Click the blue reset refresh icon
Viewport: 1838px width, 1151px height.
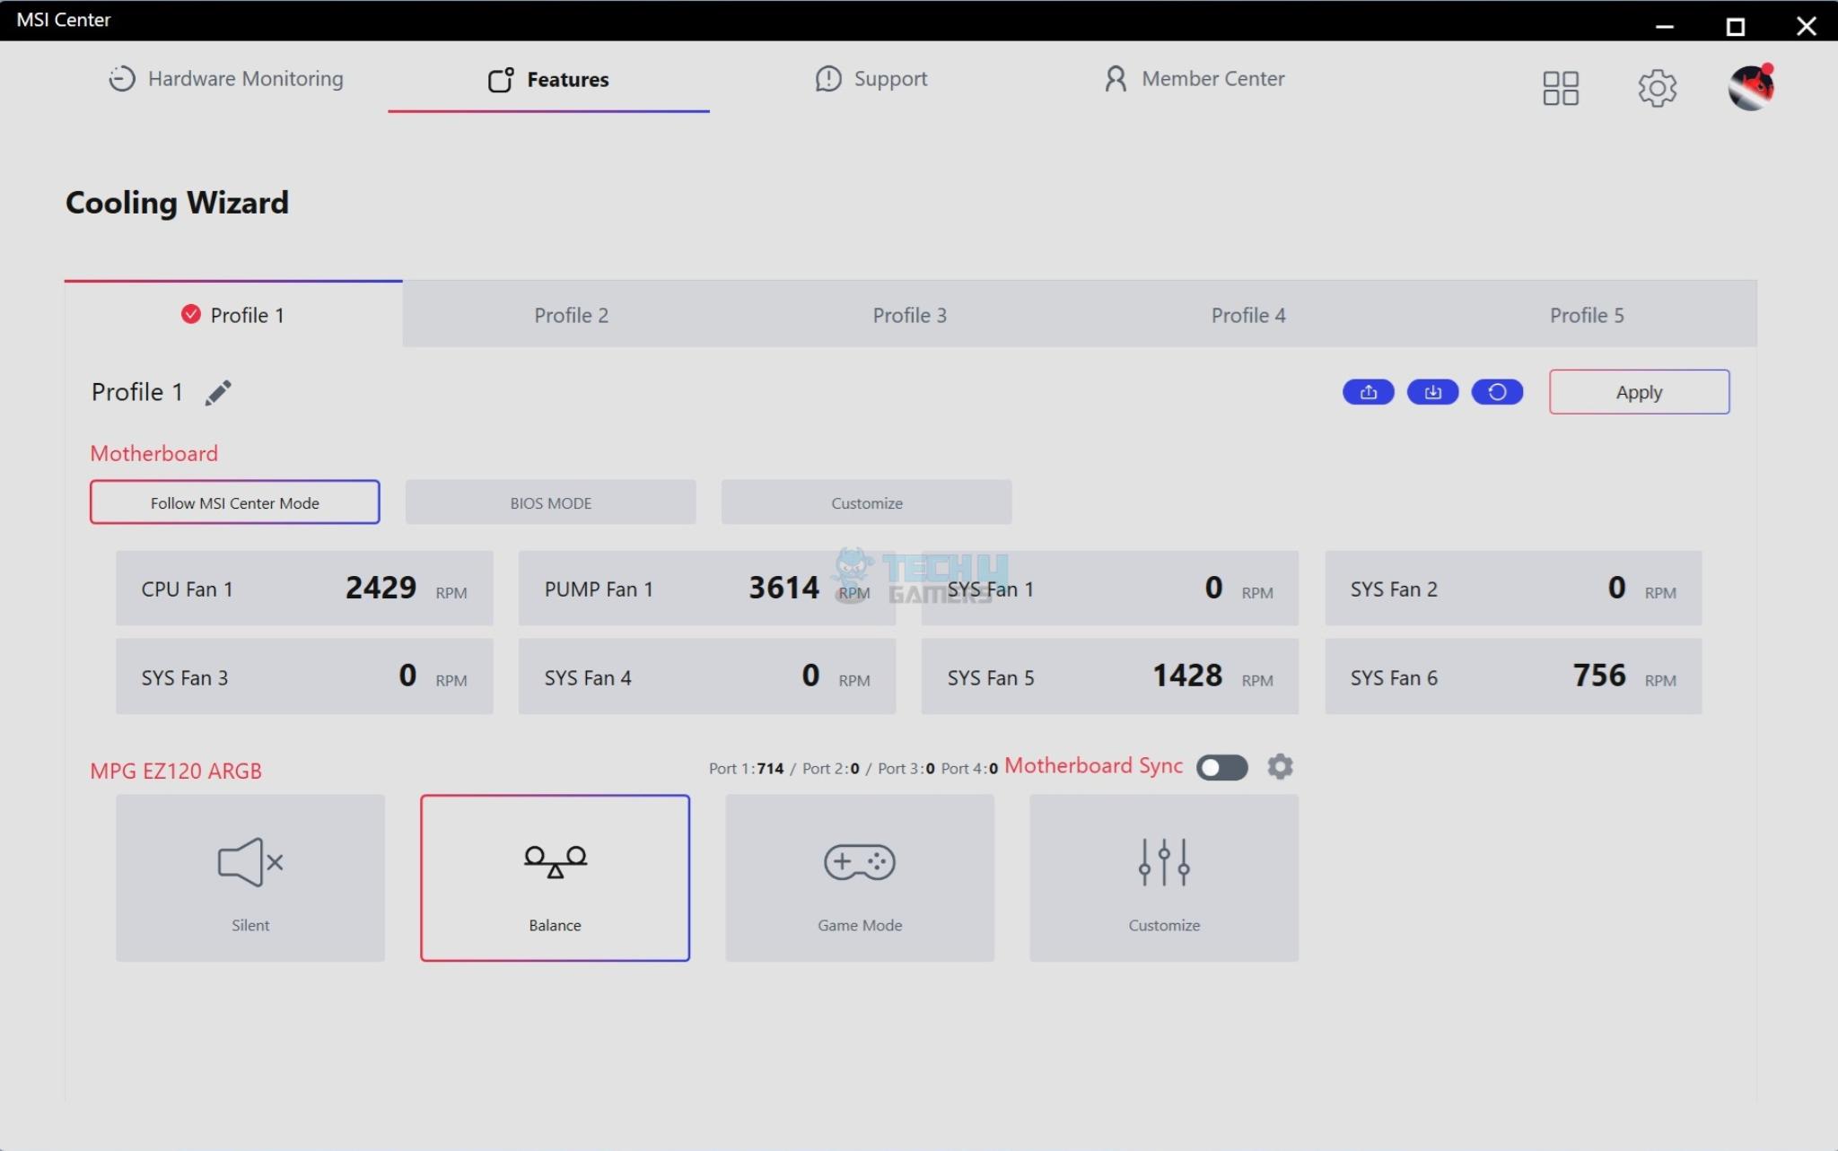point(1497,392)
